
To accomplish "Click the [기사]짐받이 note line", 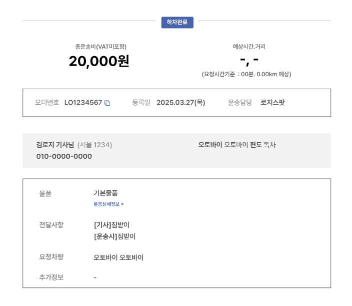I will [112, 224].
